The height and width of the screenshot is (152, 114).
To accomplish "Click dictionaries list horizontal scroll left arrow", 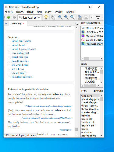I will (x=82, y=58).
